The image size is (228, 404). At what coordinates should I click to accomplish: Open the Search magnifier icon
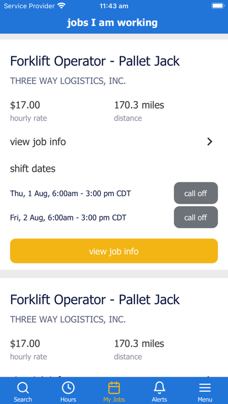coord(23,388)
